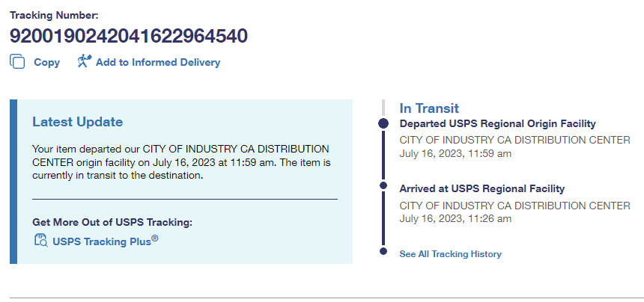The width and height of the screenshot is (644, 302).
Task: Click the Copy text link
Action: (x=46, y=63)
